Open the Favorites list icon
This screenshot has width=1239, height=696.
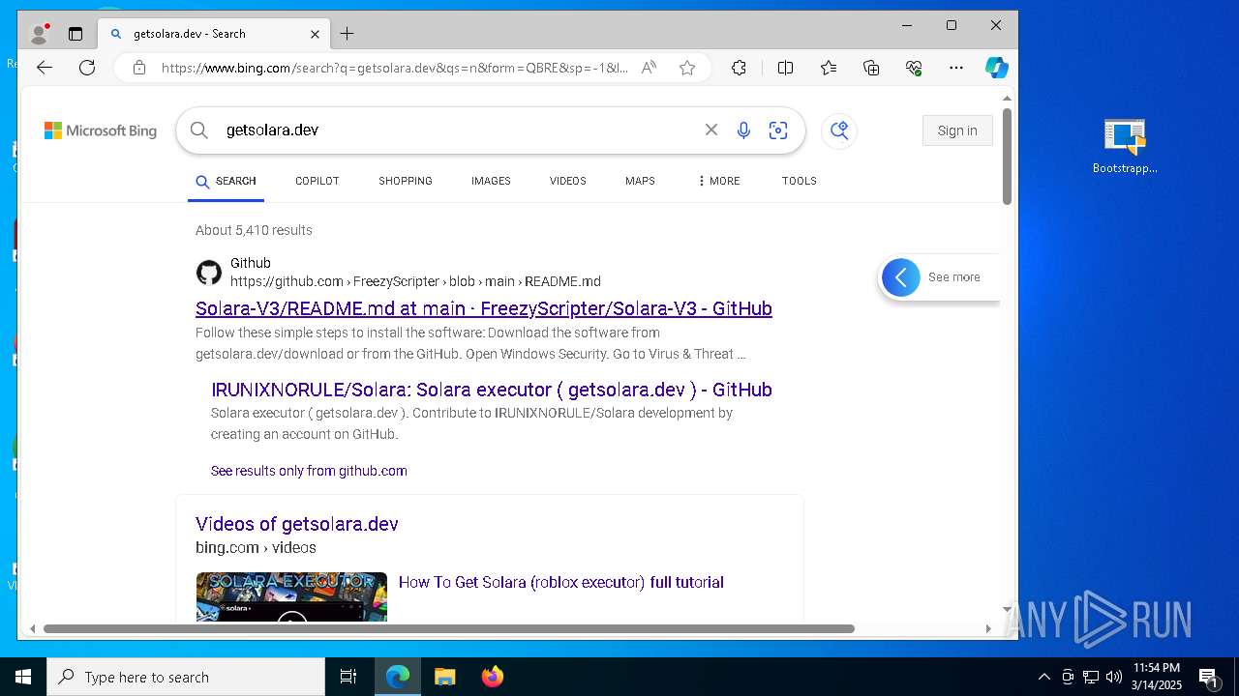coord(829,68)
